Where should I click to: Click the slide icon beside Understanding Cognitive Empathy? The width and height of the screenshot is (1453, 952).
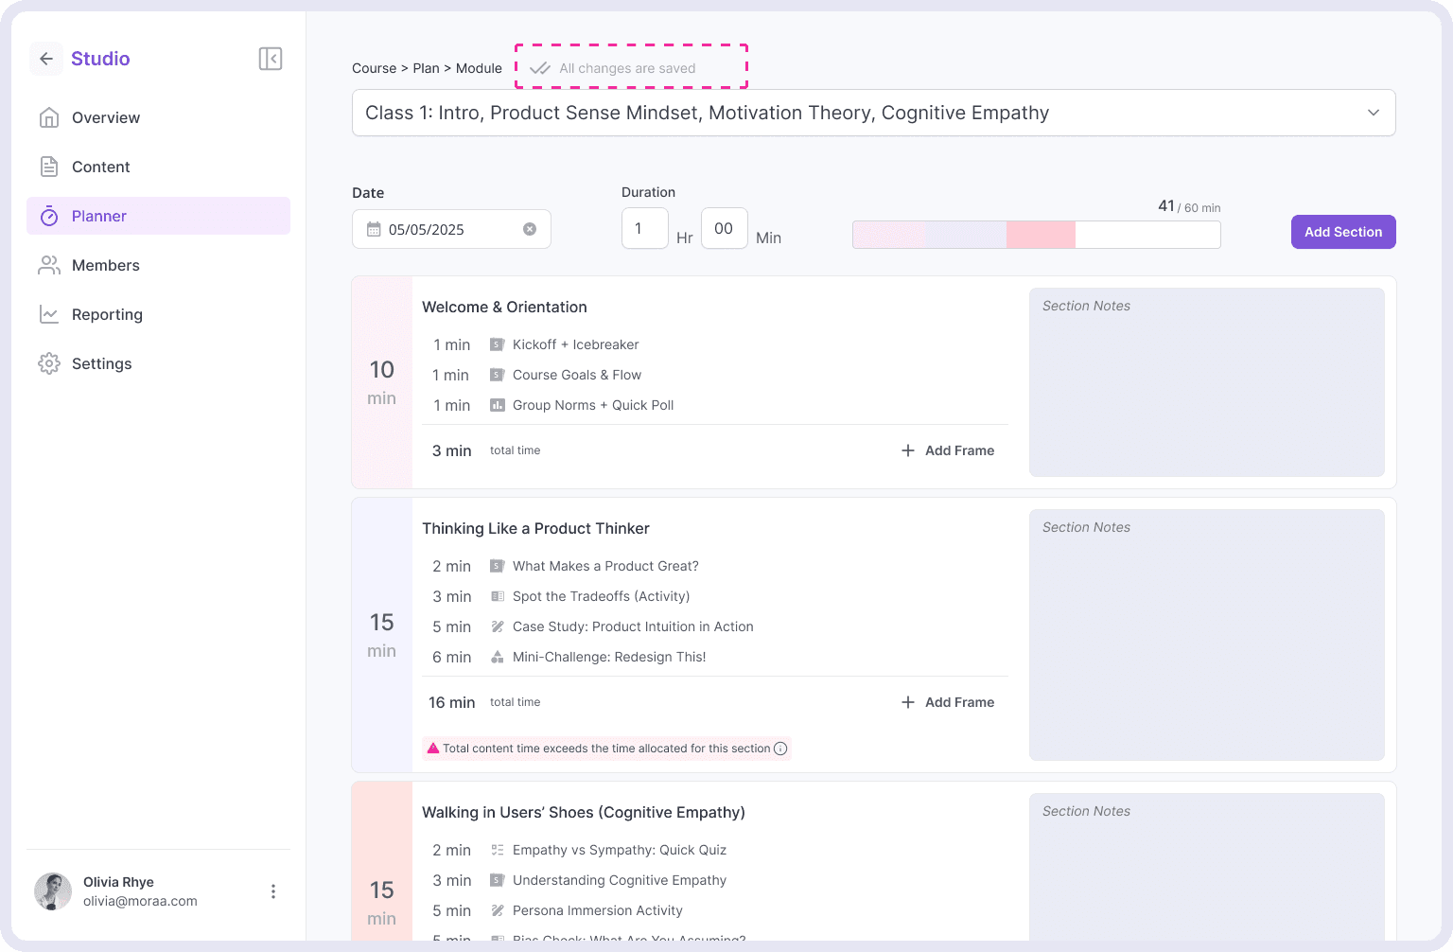coord(497,880)
